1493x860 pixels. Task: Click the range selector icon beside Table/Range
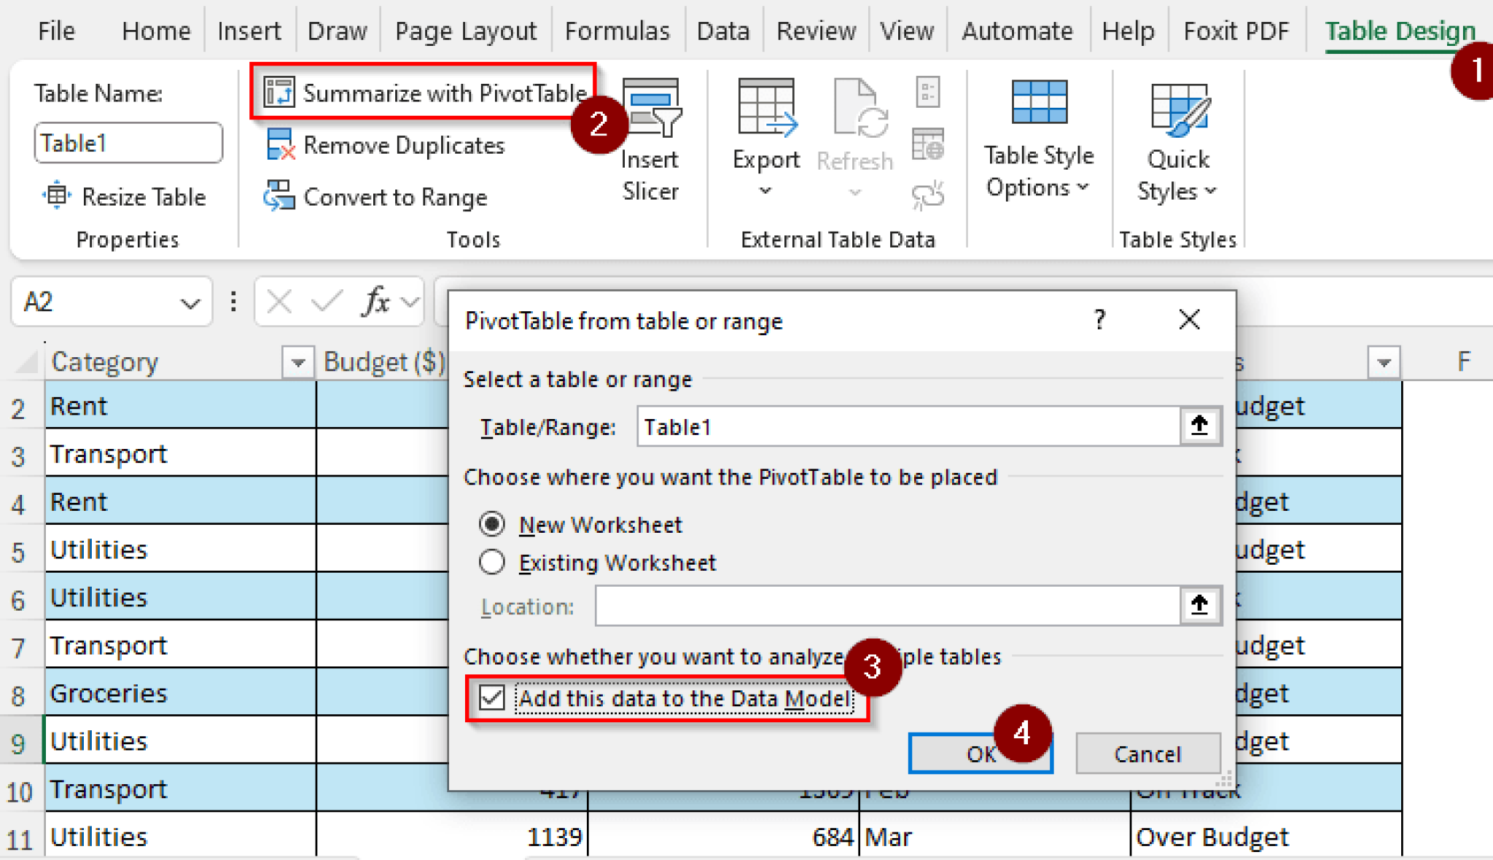[1200, 426]
